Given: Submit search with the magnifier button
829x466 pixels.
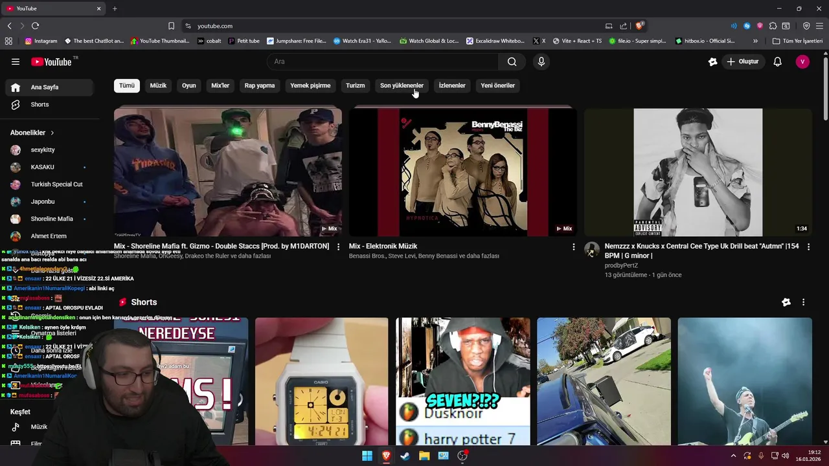Looking at the screenshot, I should [x=512, y=61].
